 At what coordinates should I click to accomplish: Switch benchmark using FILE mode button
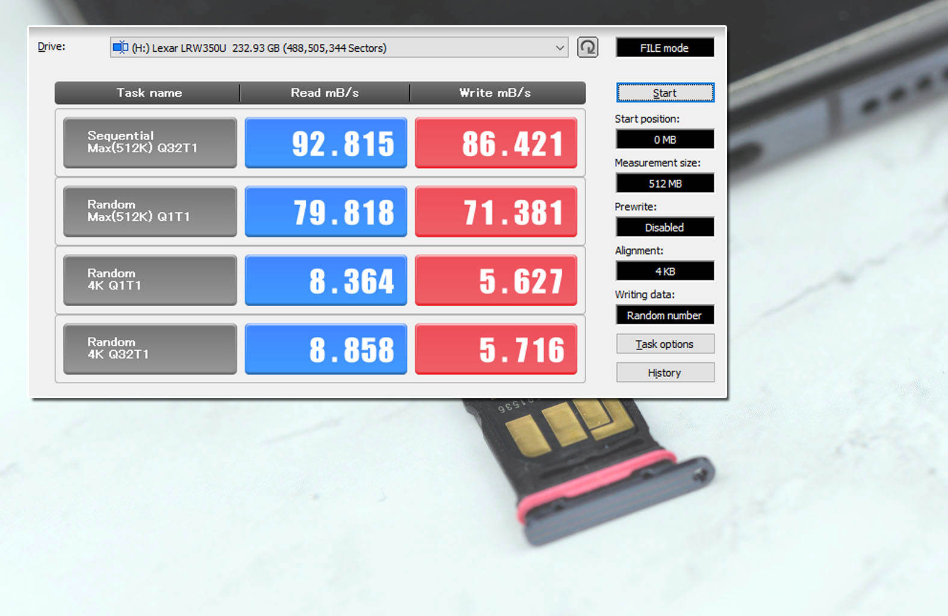(x=665, y=48)
